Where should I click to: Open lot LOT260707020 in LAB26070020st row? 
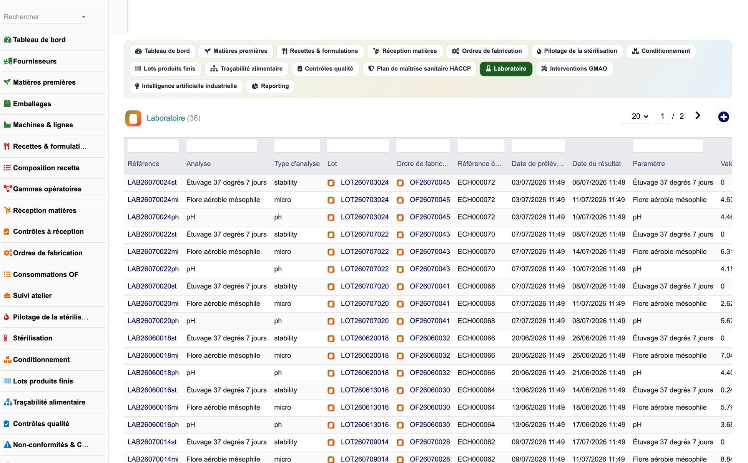[x=365, y=286]
